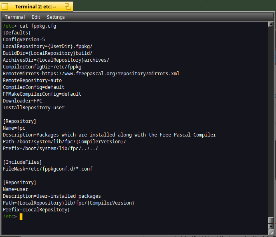276x237 pixels.
Task: Click the window resize corner grip
Action: (x=271, y=232)
